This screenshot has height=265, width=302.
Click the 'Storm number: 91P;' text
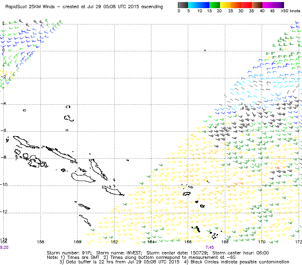tap(69, 253)
